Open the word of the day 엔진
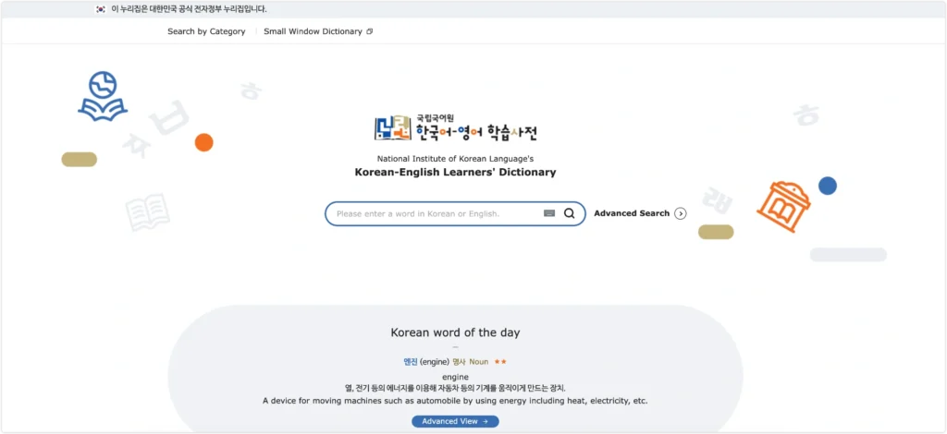This screenshot has width=947, height=434. coord(411,362)
